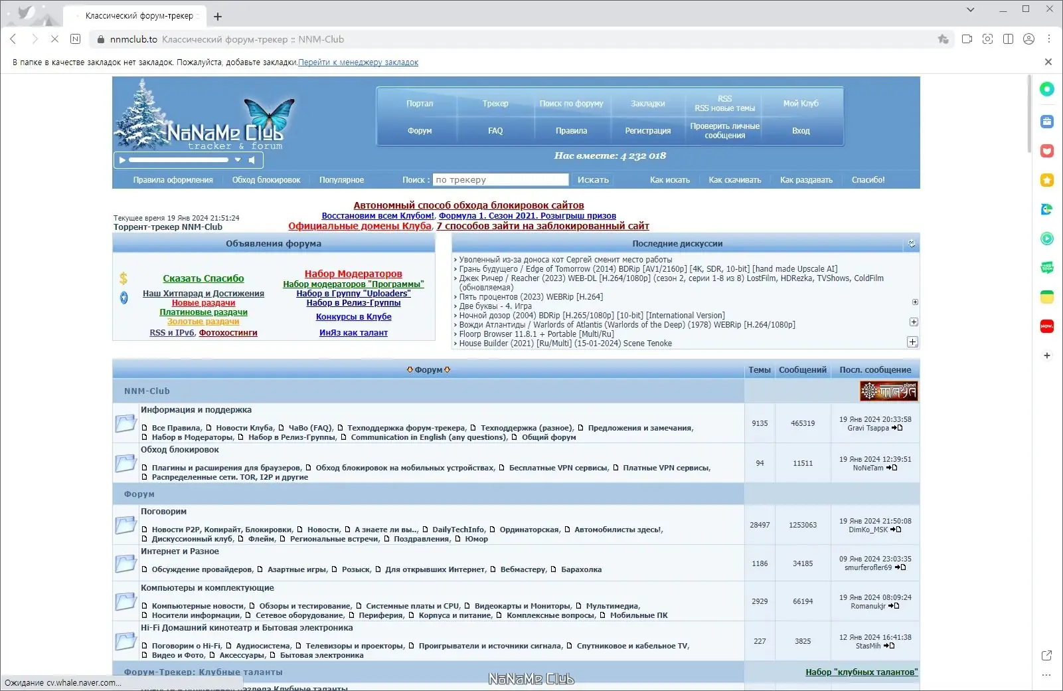Close the bookmarks bar notice
Screen dimensions: 1063x691
(x=1048, y=62)
